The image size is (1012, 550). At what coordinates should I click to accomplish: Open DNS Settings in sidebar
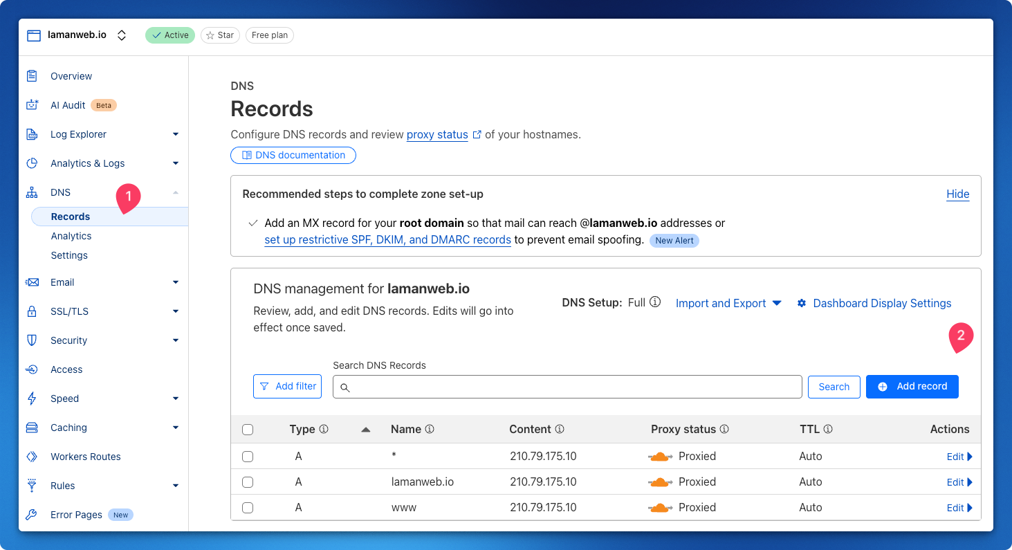pos(69,255)
